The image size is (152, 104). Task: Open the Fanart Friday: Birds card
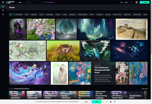click(135, 95)
